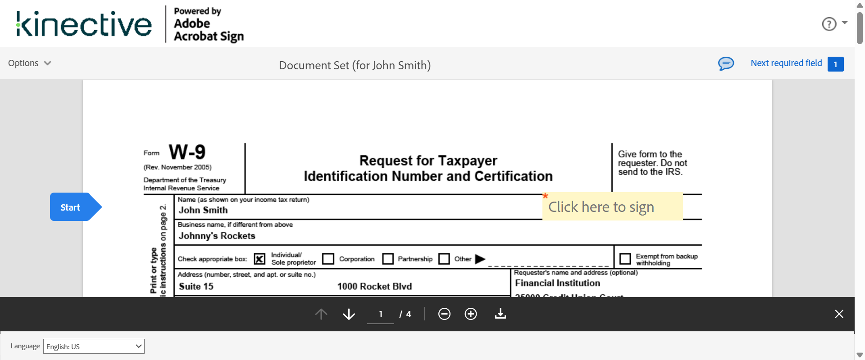Screen dimensions: 865x360
Task: Select business name 'Johnny's Rockets'
Action: (x=217, y=236)
